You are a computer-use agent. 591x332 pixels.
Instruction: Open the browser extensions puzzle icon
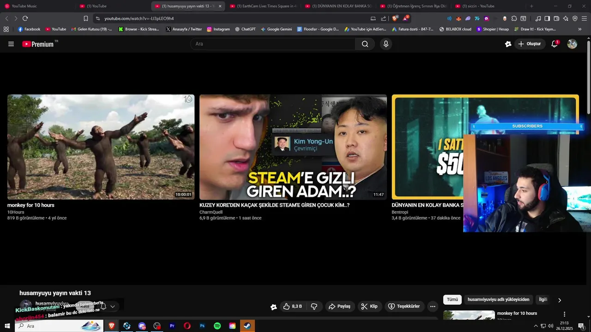(x=513, y=18)
